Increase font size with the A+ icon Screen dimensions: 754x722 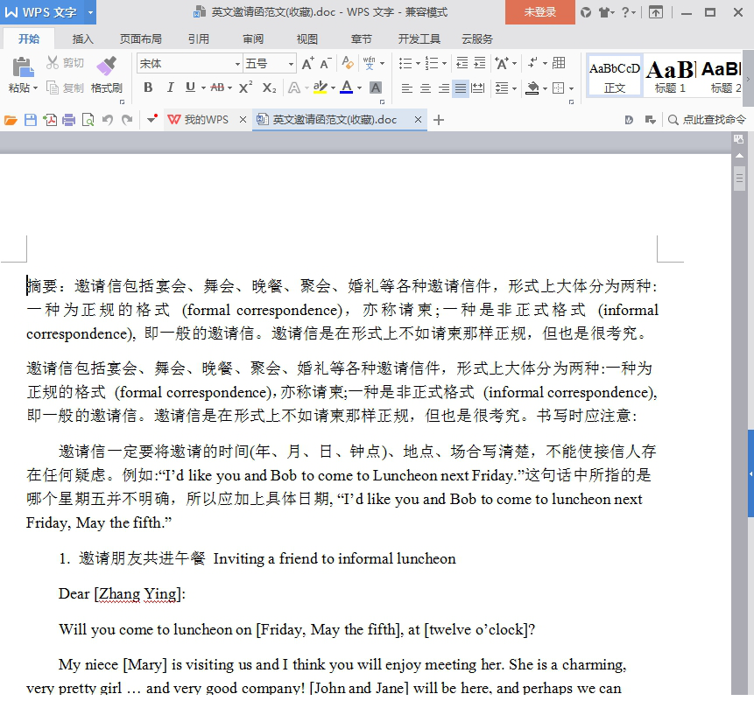307,64
